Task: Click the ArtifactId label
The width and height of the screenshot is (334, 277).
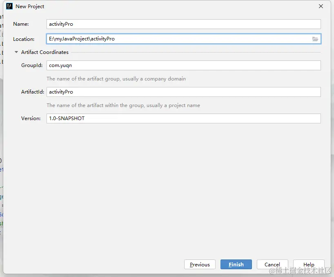Action: pos(33,92)
